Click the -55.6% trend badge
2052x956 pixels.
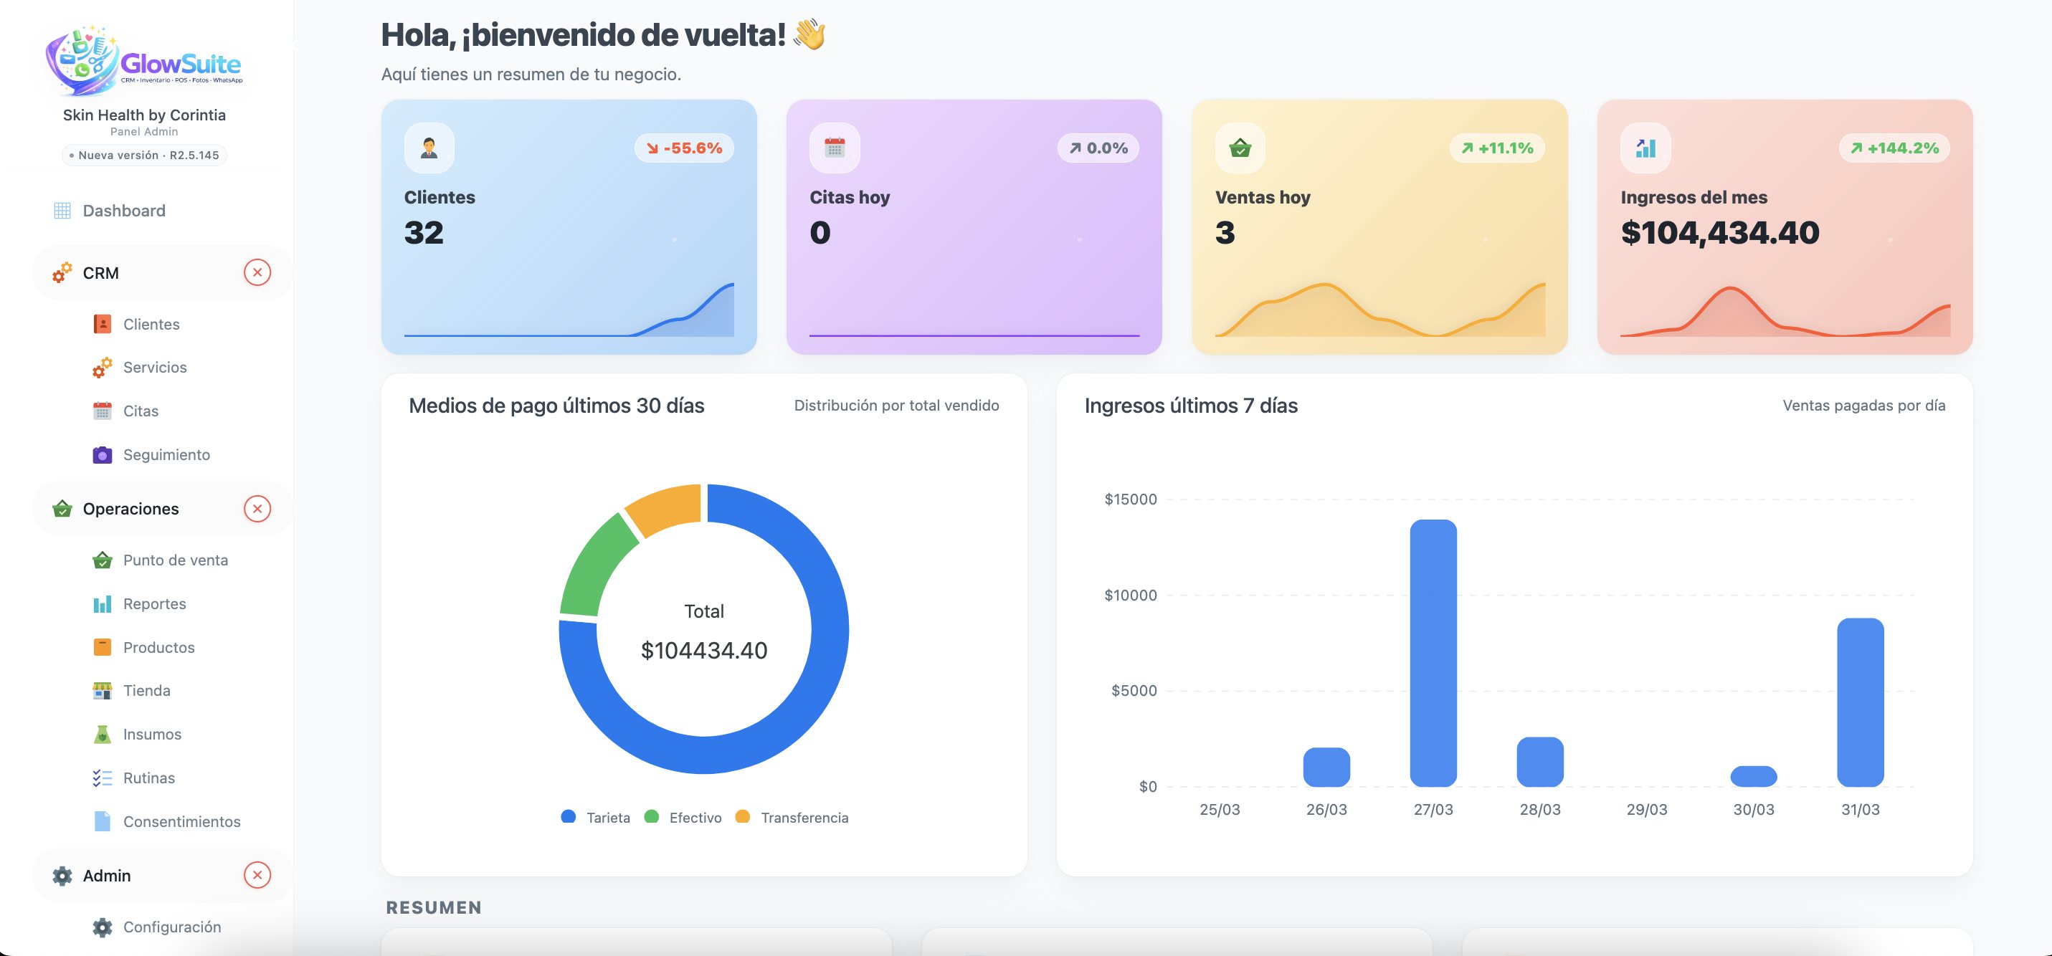coord(684,148)
